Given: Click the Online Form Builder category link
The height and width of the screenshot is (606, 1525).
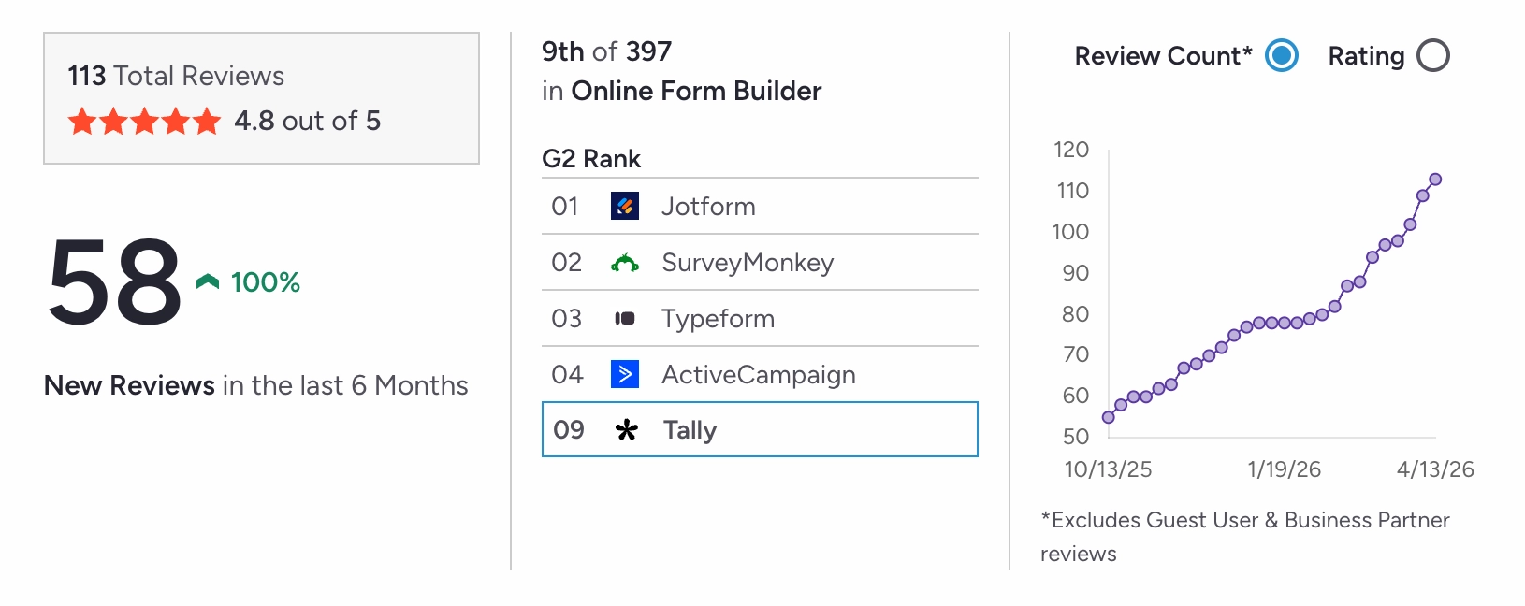Looking at the screenshot, I should point(696,91).
